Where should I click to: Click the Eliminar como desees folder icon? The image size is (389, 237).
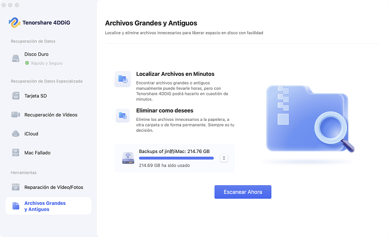pos(122,116)
